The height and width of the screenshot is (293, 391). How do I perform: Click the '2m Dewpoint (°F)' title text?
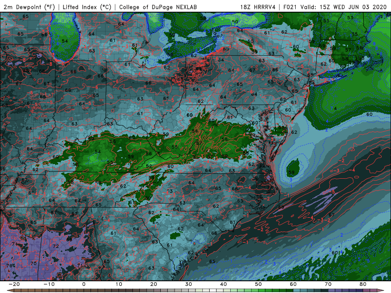(x=29, y=7)
